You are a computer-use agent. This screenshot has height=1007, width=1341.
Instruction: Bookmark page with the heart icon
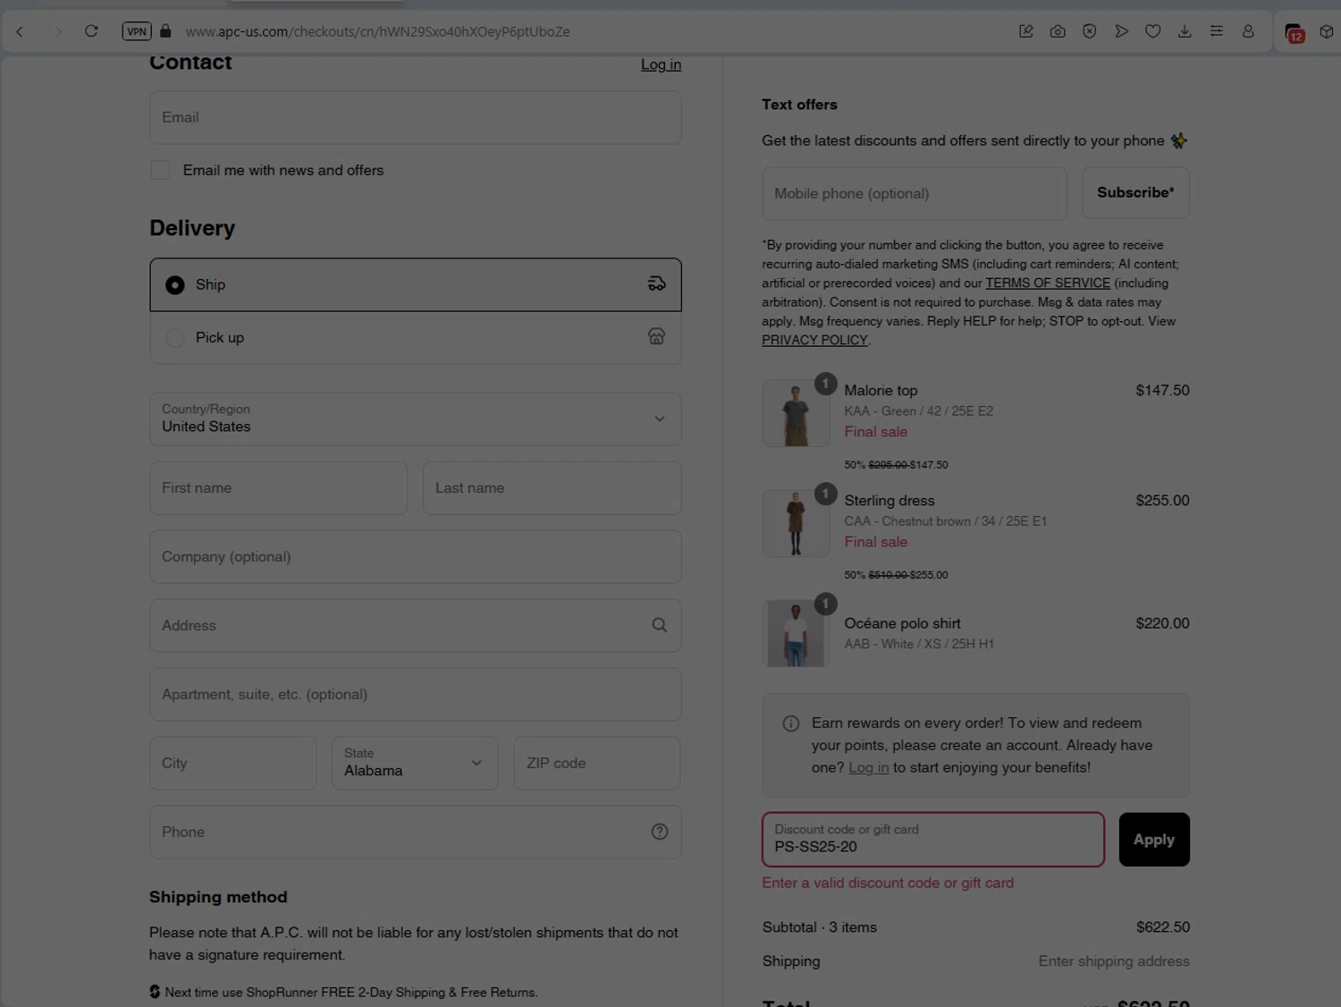[1153, 31]
